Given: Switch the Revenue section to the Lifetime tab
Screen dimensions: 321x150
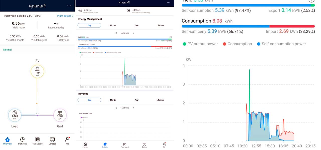Looking at the screenshot, I should point(160,100).
